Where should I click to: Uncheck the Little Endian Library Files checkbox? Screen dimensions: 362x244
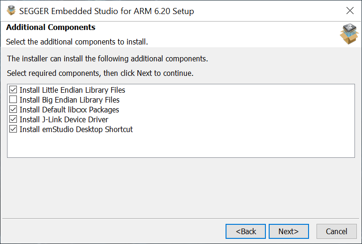click(x=13, y=90)
